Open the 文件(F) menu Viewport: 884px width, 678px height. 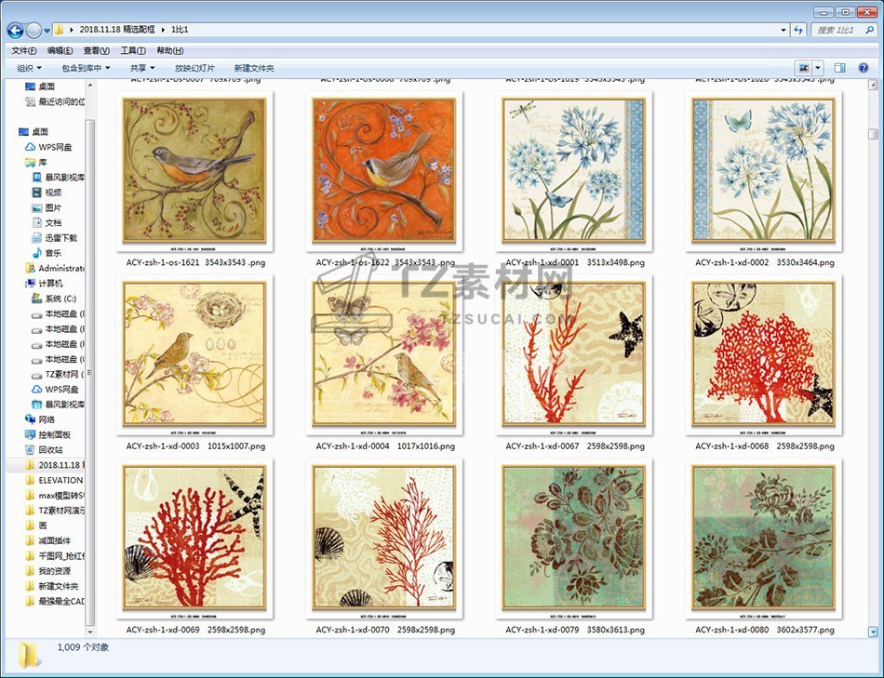click(23, 50)
